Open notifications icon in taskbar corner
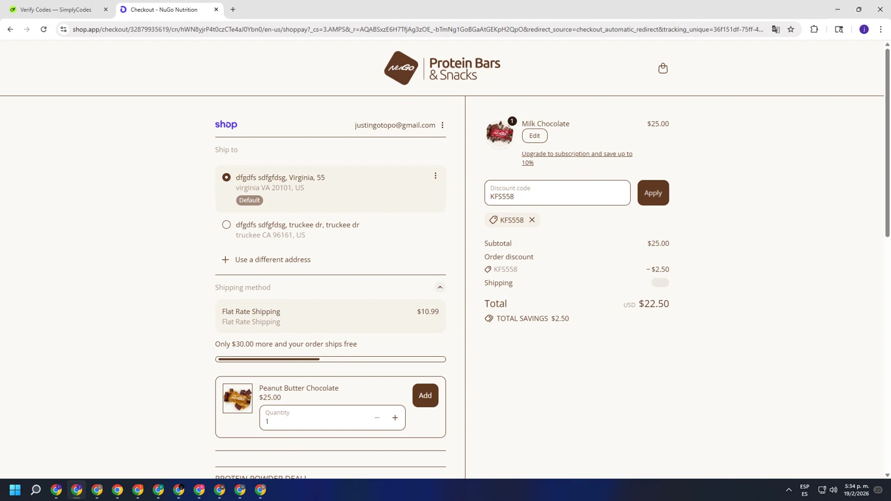The height and width of the screenshot is (501, 891). click(878, 490)
